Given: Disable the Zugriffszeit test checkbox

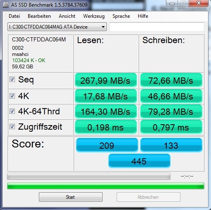Looking at the screenshot, I should 12,126.
